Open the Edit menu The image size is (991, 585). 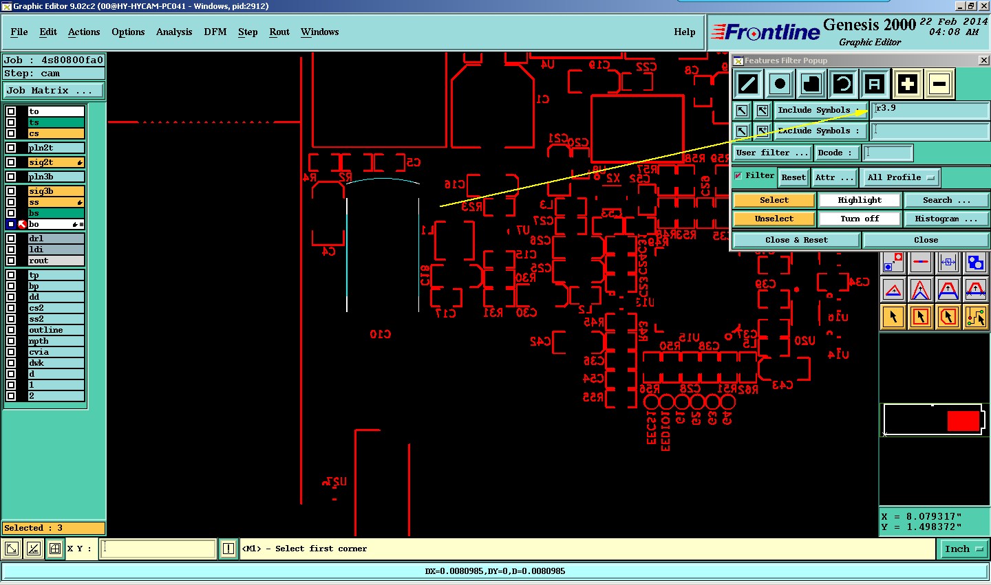pyautogui.click(x=48, y=32)
